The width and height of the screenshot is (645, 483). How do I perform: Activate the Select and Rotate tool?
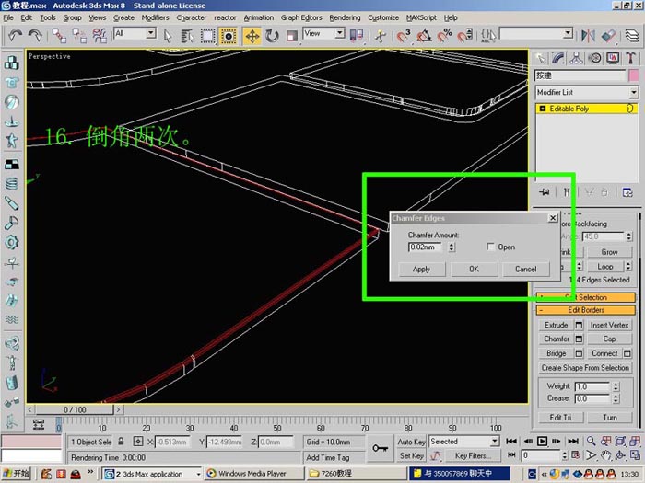272,36
